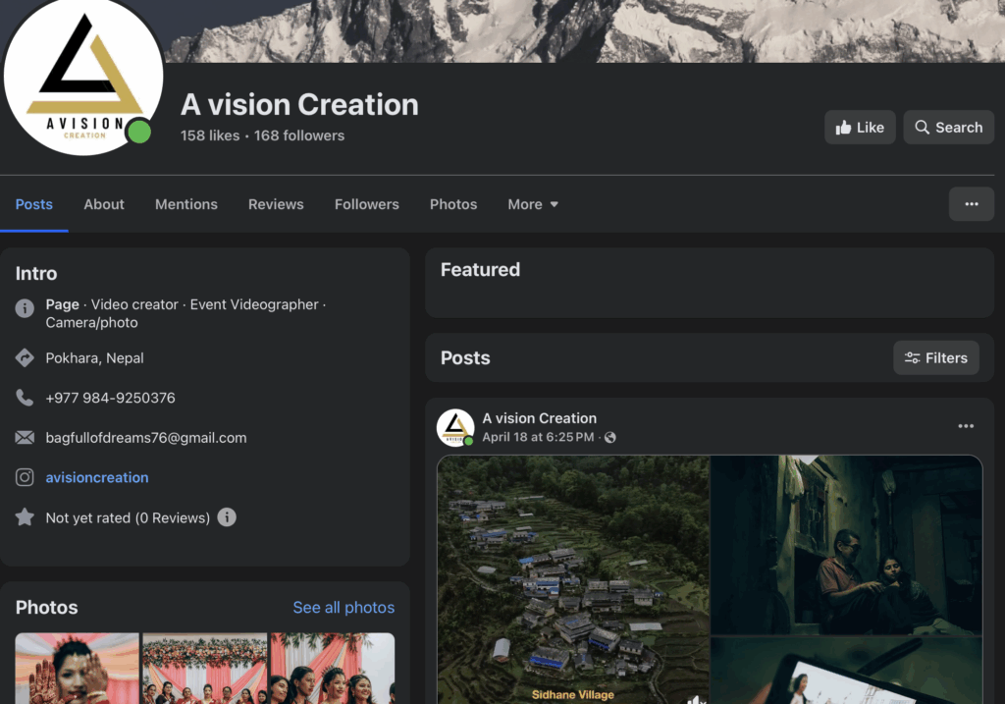Click the location directions icon
This screenshot has height=704, width=1005.
(x=25, y=357)
